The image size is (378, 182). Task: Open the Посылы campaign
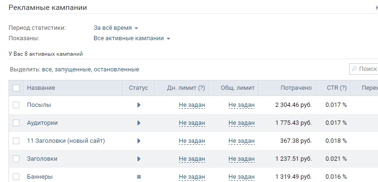tap(39, 105)
